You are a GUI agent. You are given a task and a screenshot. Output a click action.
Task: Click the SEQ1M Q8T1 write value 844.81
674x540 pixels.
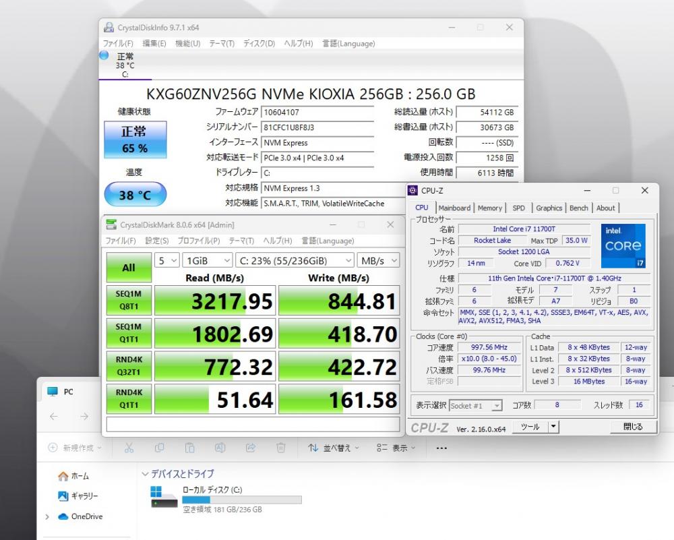click(x=339, y=301)
